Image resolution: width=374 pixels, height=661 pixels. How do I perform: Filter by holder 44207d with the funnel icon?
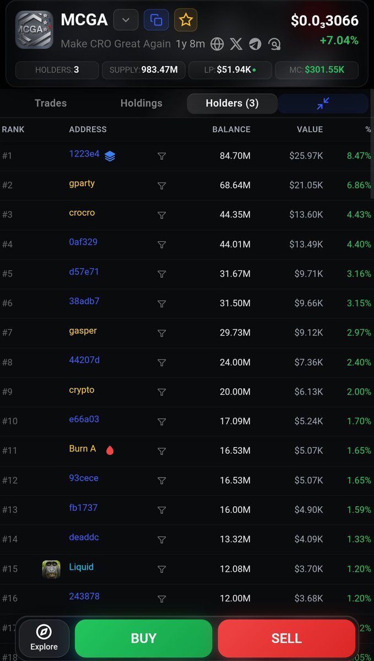click(161, 362)
